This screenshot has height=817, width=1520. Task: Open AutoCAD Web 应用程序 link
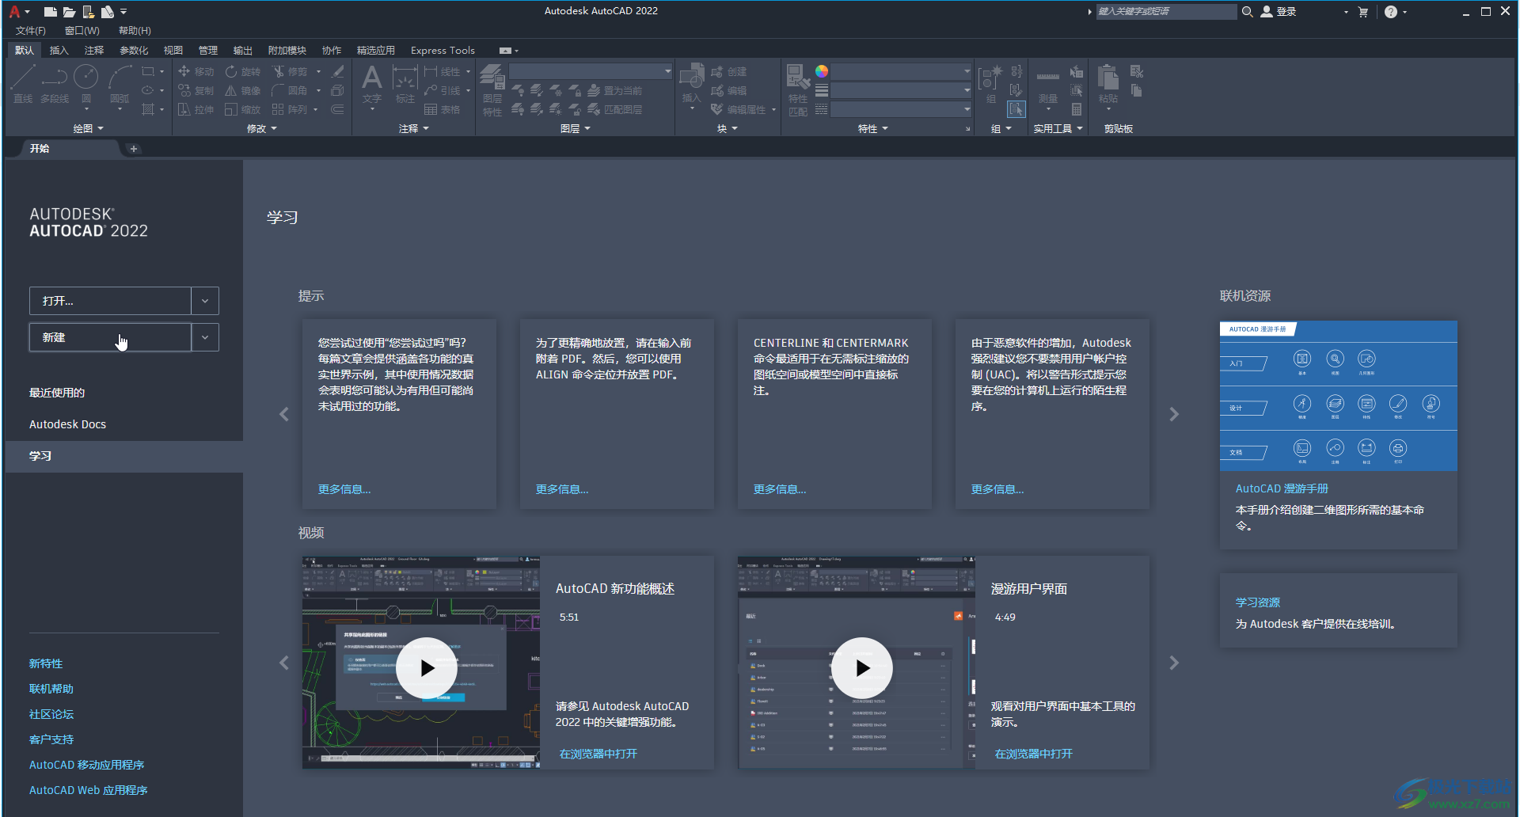(x=89, y=790)
